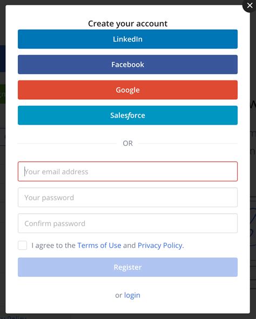Register using the red Google button
Viewport: 256px width, 319px height.
[127, 90]
